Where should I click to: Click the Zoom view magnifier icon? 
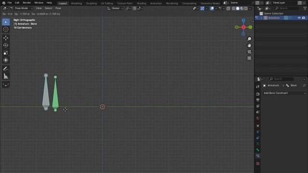(x=249, y=39)
